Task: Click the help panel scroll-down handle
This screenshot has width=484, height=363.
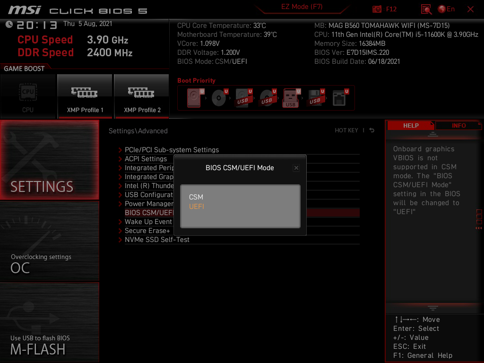Action: click(x=433, y=308)
